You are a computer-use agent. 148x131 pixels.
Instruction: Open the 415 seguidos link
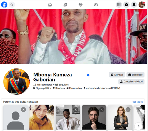pos(62,85)
